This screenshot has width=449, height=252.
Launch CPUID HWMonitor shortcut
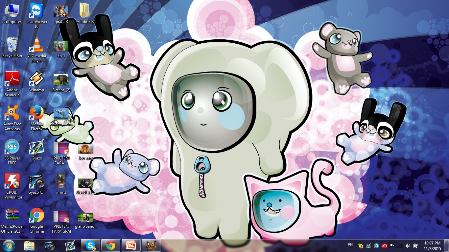[x=12, y=186]
